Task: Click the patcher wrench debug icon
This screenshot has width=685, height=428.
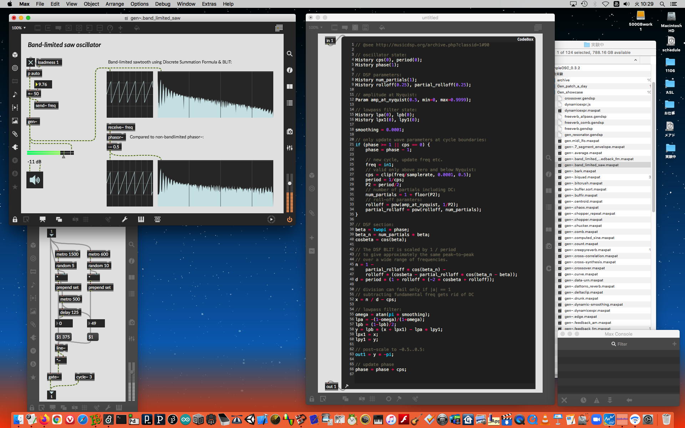Action: 125,219
